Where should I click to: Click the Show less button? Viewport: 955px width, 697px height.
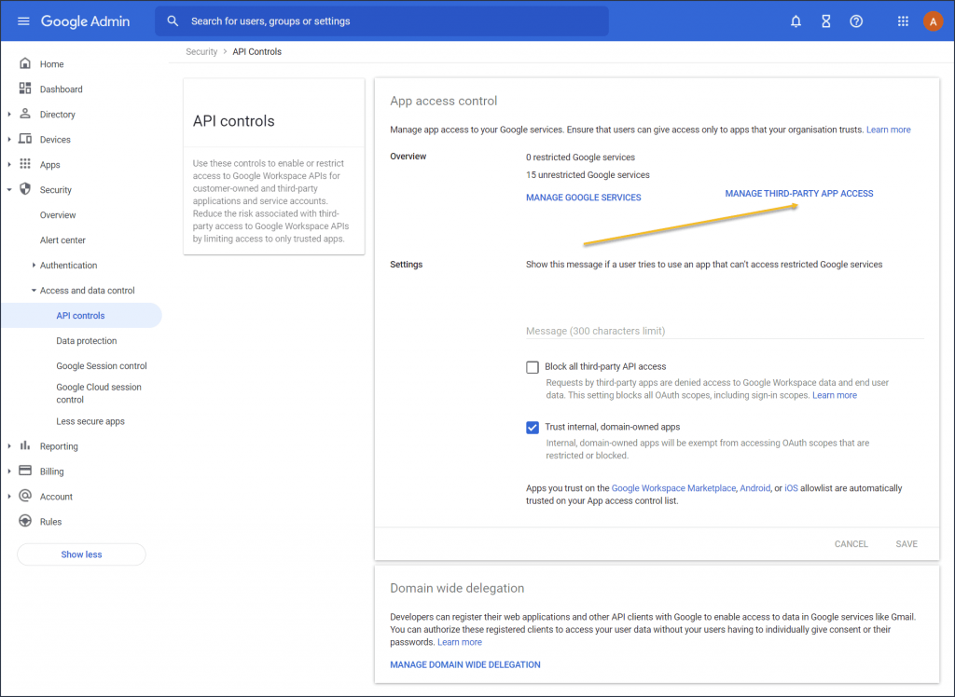pos(82,554)
